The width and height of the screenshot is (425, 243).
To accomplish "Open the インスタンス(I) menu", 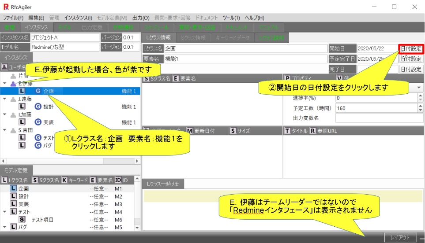I will tap(78, 18).
